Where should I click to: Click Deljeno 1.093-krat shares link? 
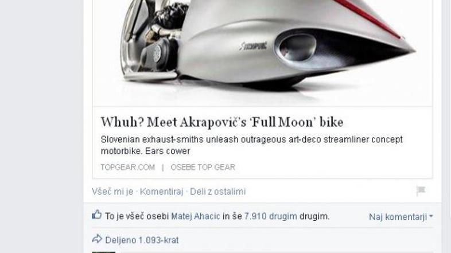tap(142, 240)
